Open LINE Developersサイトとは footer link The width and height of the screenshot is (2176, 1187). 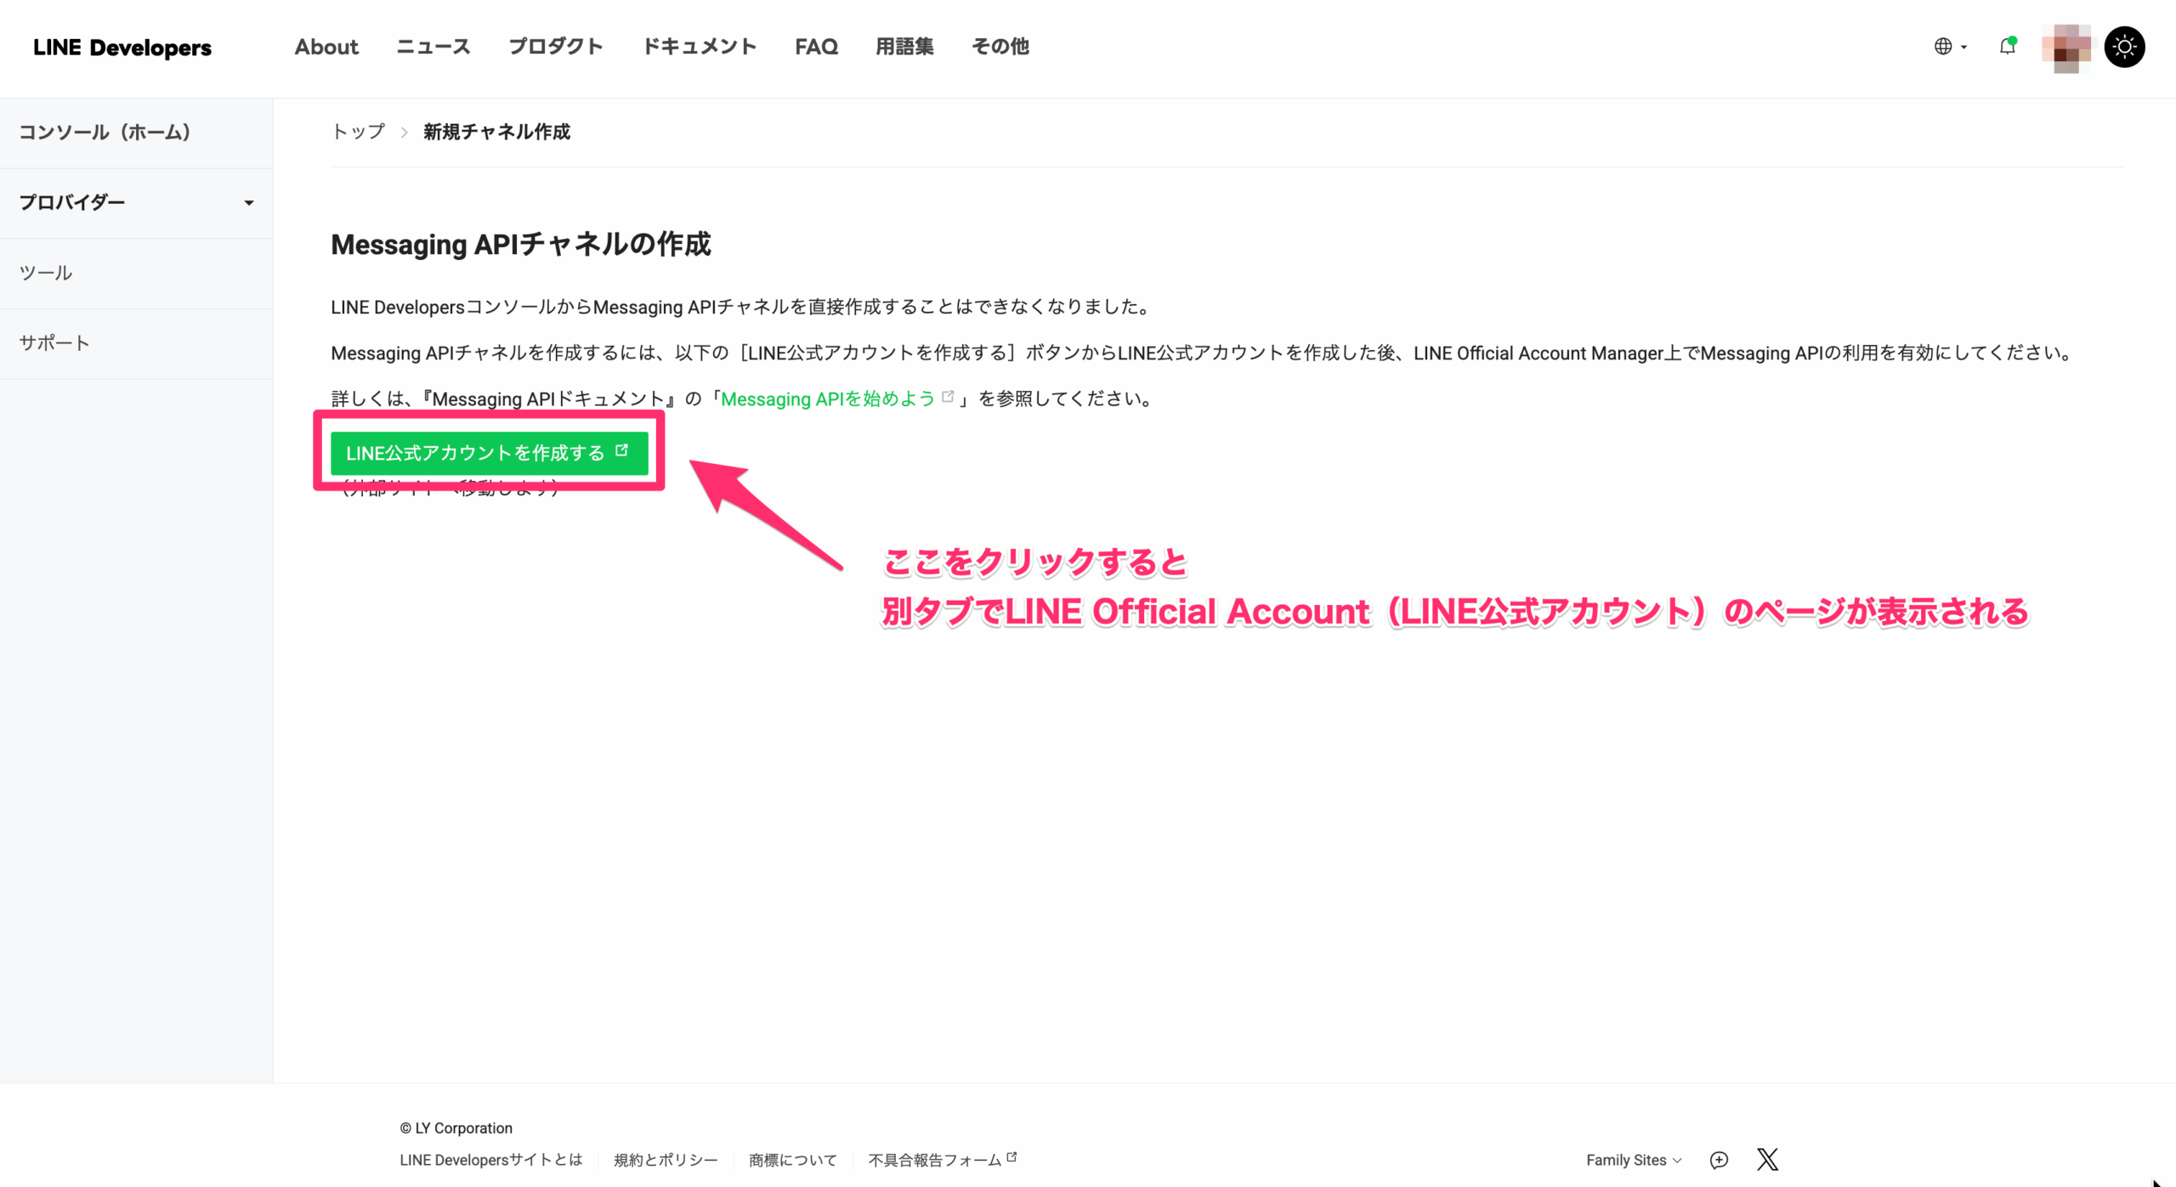[491, 1160]
